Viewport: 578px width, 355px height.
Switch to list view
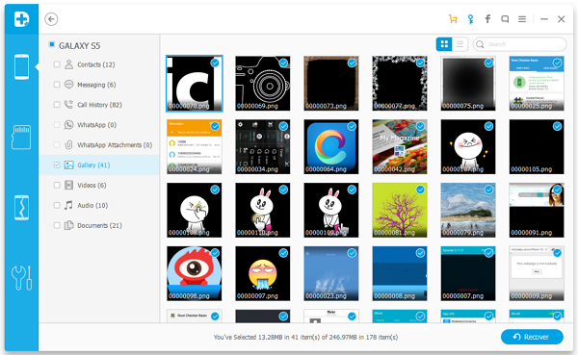[460, 44]
